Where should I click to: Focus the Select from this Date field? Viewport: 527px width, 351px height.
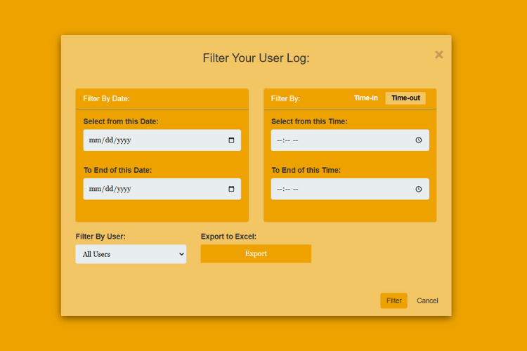[x=162, y=140]
